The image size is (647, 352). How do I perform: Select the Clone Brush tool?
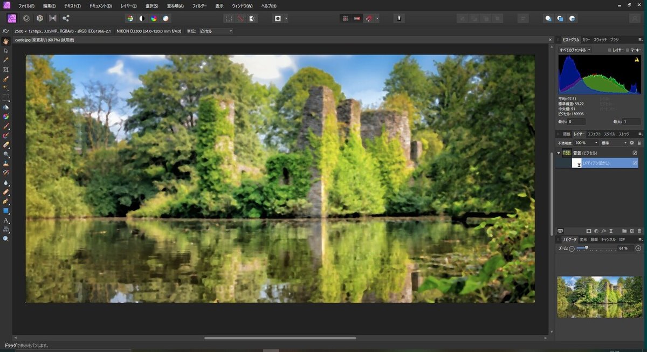pos(6,163)
